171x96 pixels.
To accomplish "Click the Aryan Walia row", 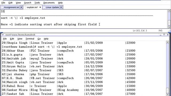I will point(69,66).
